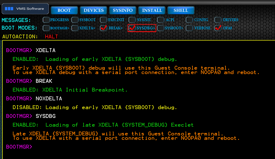Enable EXECINIT messages checkbox
Viewport: 275px width, 159px height.
pos(103,20)
